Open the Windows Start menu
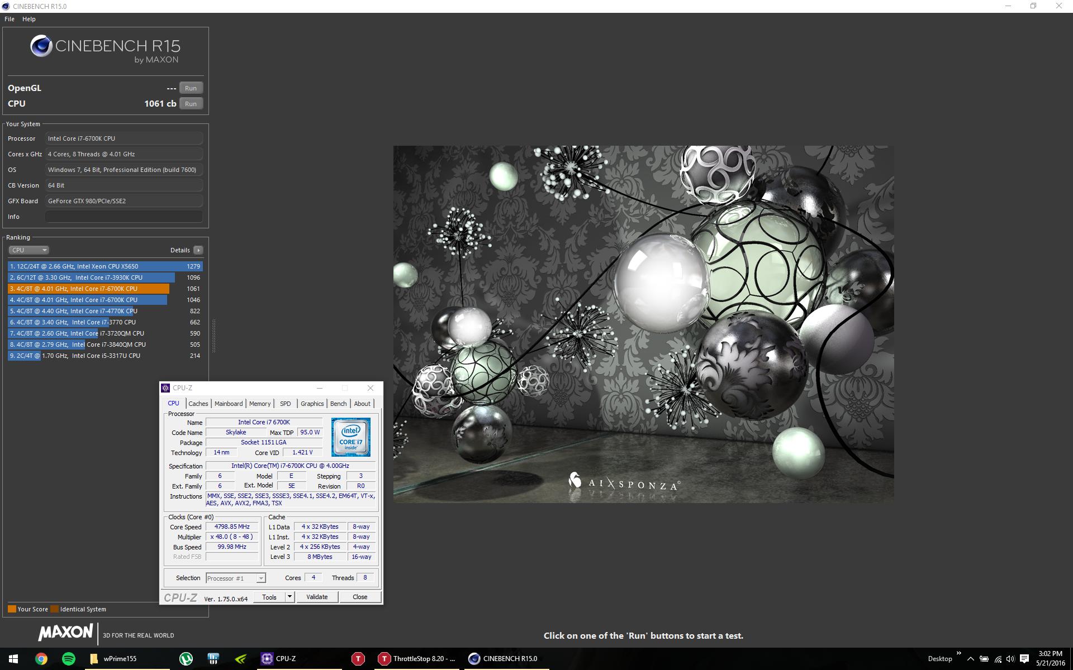 point(13,659)
